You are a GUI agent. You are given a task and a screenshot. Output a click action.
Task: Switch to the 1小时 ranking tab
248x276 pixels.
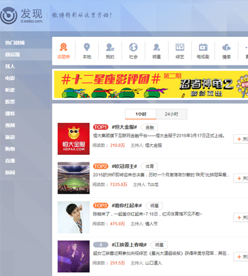tap(141, 114)
